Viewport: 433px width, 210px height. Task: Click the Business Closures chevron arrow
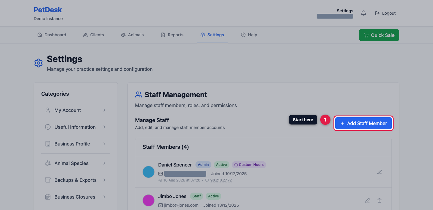[104, 197]
